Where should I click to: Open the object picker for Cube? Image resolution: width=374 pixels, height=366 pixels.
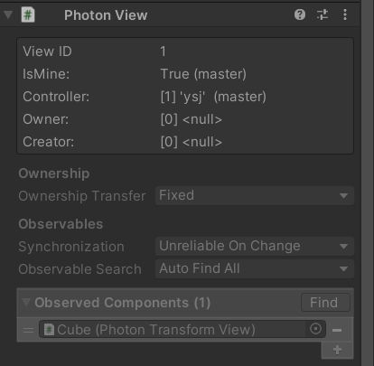[x=315, y=329]
